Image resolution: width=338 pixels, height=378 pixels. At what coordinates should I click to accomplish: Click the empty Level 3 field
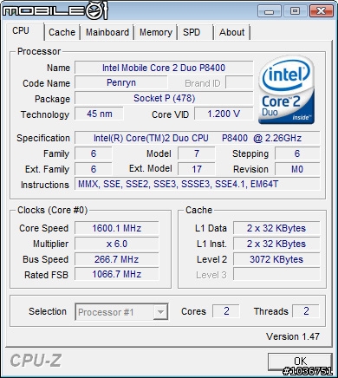coord(276,274)
